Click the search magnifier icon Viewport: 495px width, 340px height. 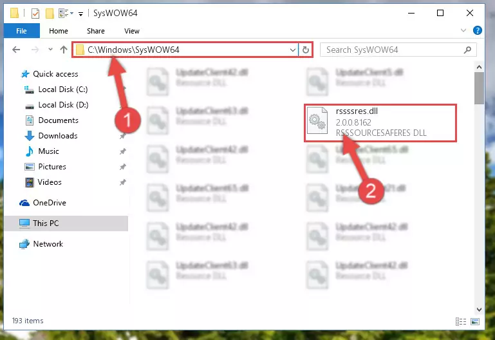467,50
